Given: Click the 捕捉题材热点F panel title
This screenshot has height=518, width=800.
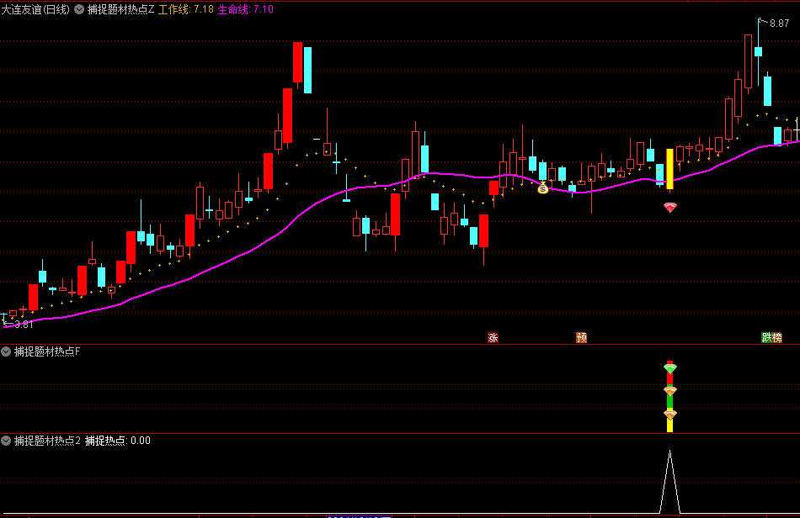Looking at the screenshot, I should [x=47, y=351].
